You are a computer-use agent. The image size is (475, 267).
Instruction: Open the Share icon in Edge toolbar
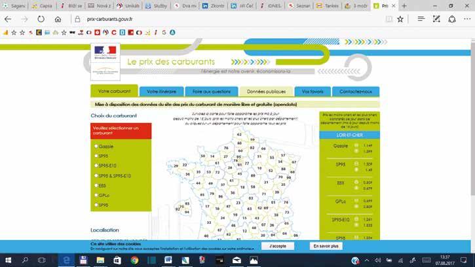coord(452,19)
